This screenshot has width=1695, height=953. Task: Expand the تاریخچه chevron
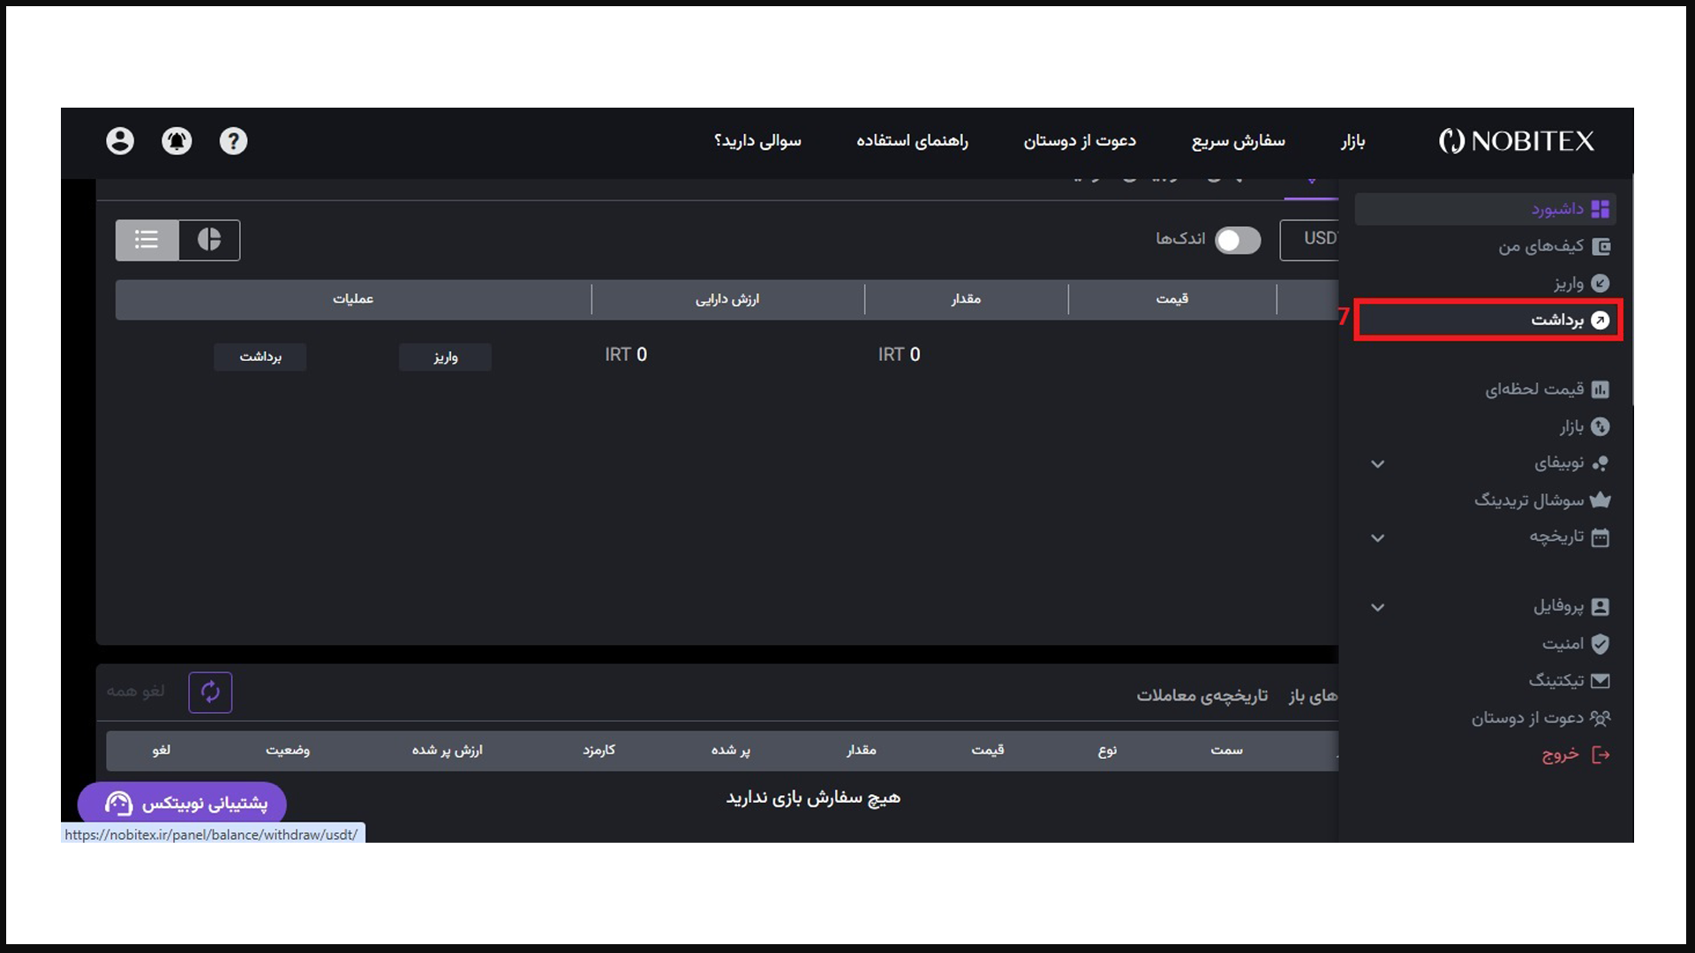(x=1377, y=538)
